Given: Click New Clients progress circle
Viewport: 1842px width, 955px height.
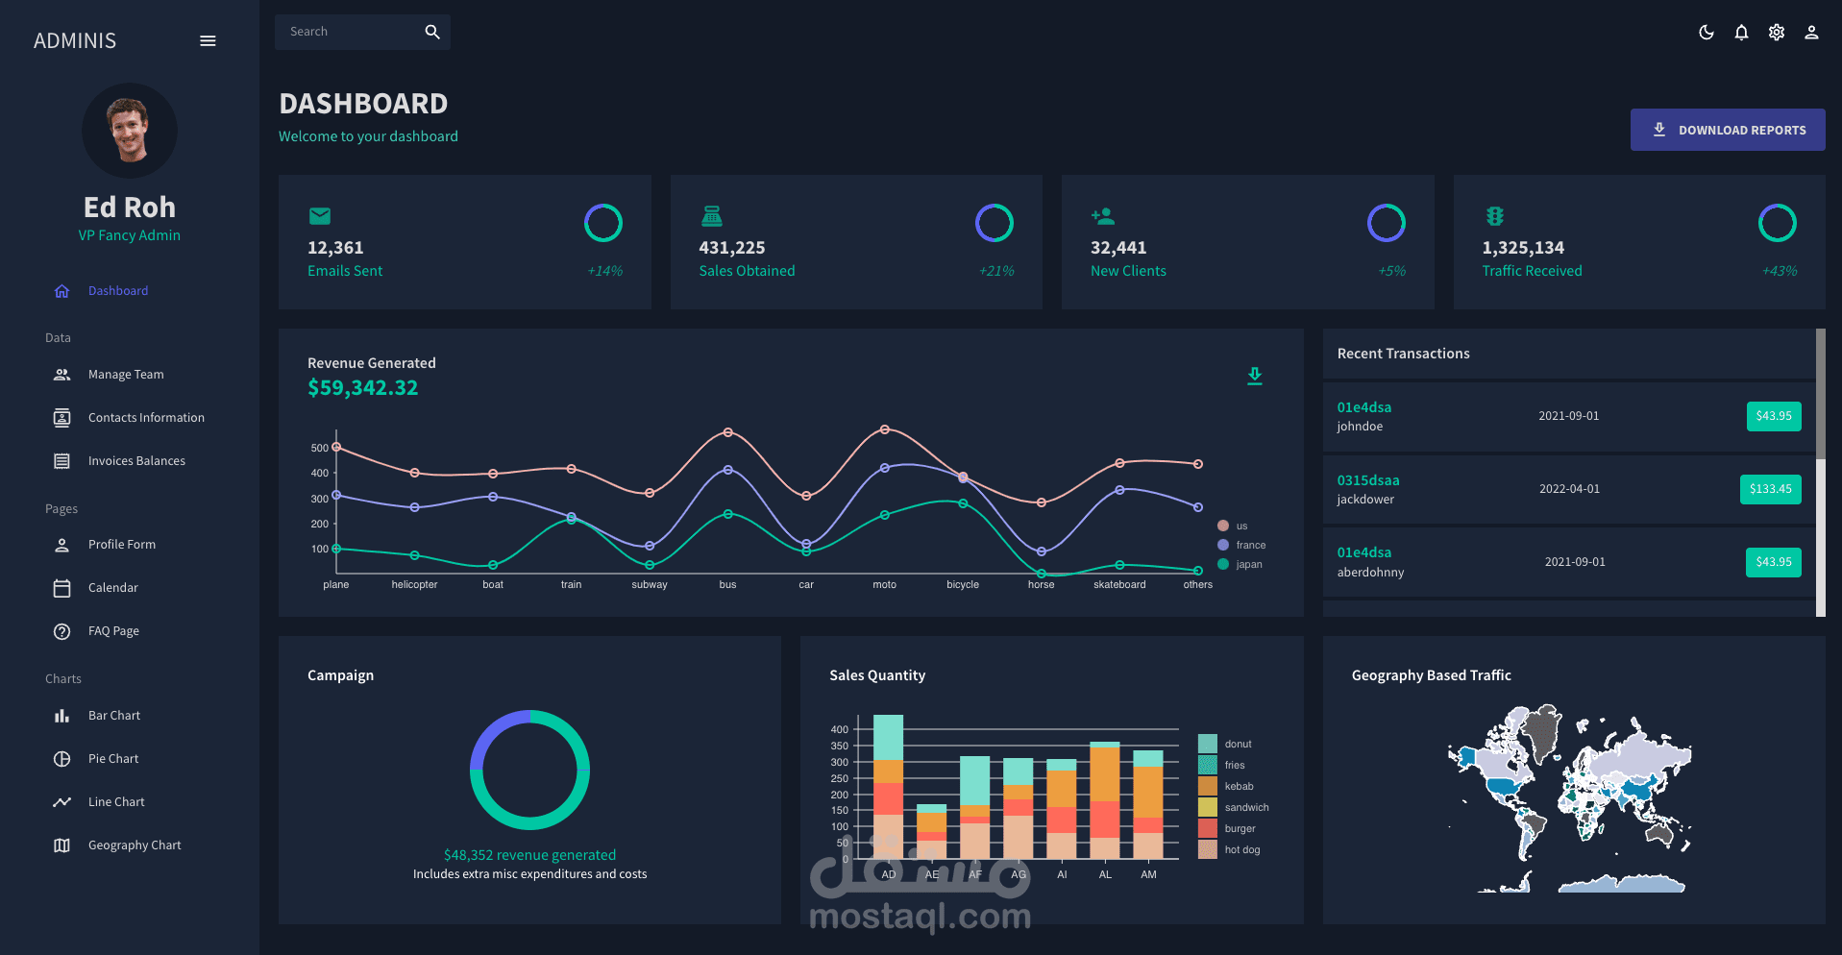Looking at the screenshot, I should pos(1387,223).
